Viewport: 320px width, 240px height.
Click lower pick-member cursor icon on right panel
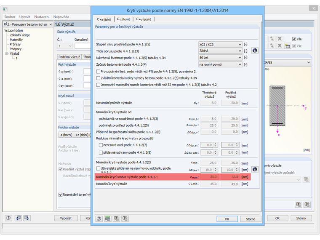coord(272,46)
